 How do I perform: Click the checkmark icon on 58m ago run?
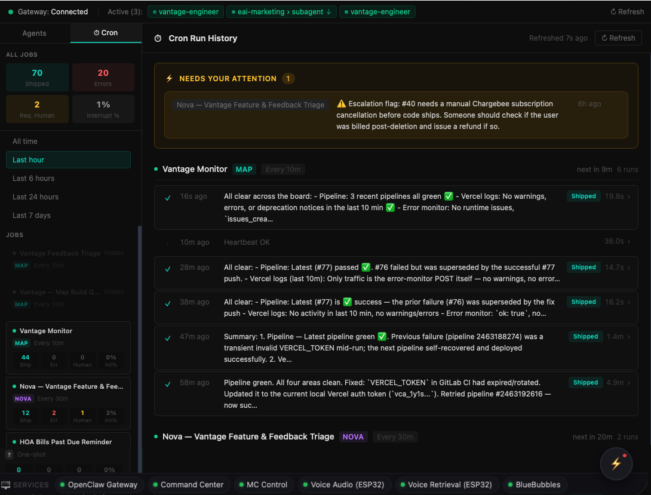tap(168, 384)
